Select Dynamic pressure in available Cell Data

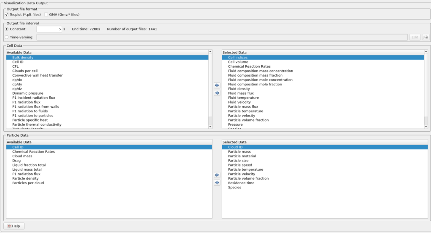click(28, 93)
